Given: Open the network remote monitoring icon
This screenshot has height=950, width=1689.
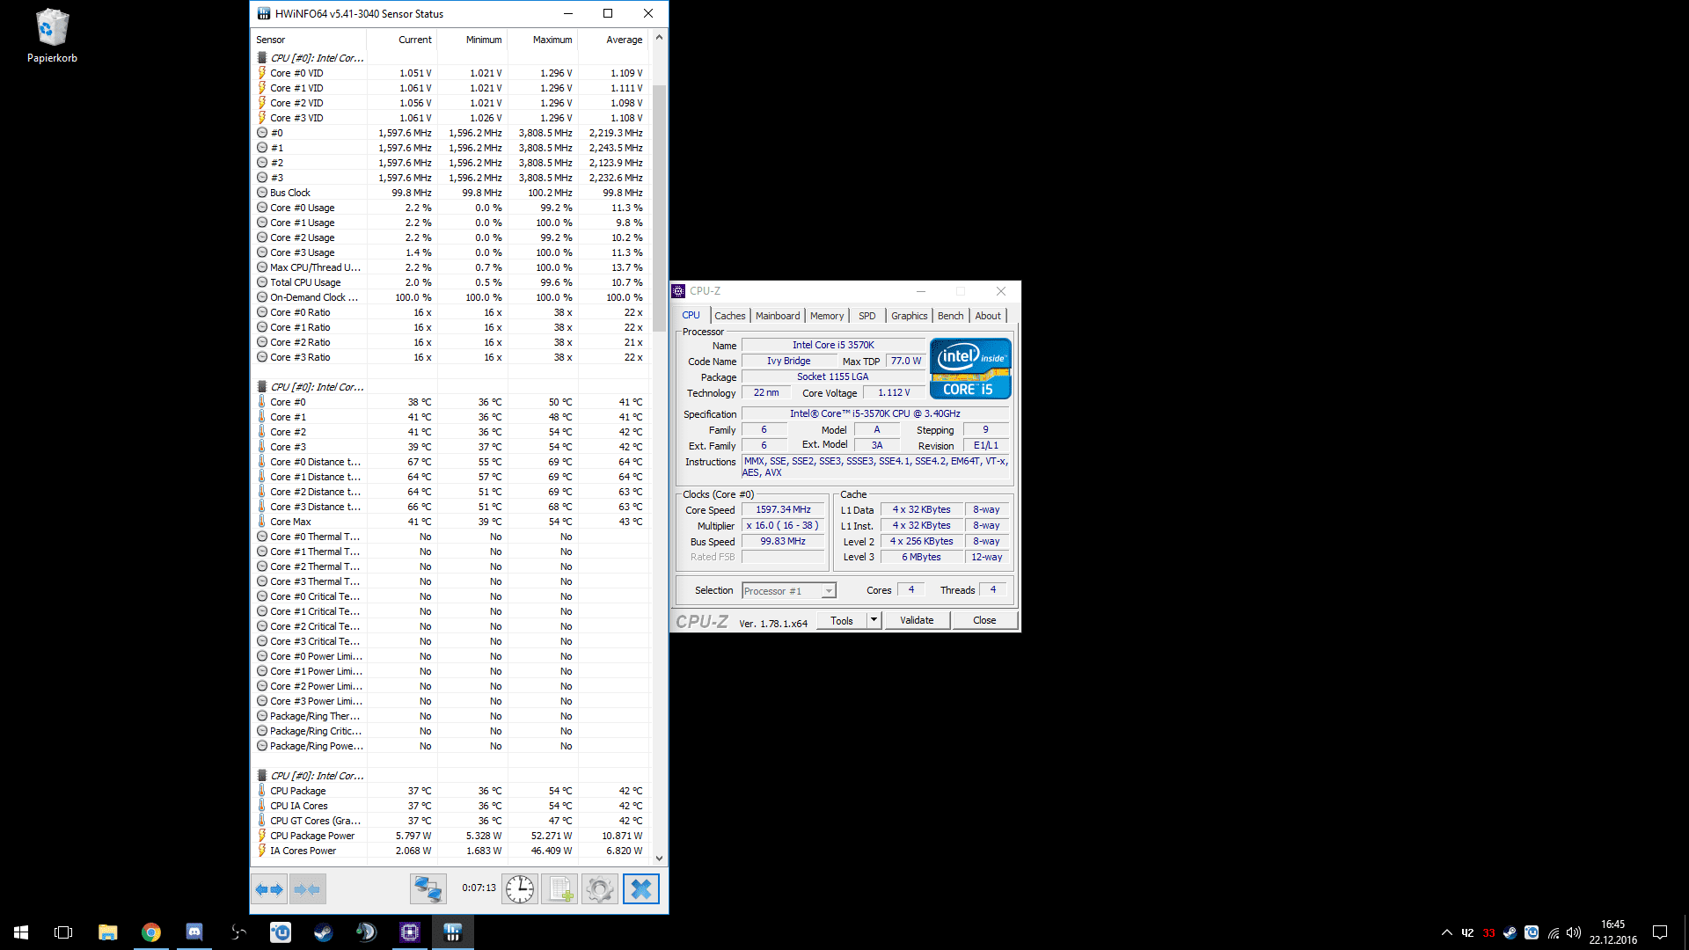Looking at the screenshot, I should (428, 889).
